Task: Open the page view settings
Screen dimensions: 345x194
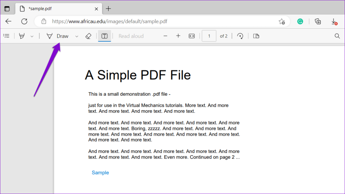Action: click(256, 36)
